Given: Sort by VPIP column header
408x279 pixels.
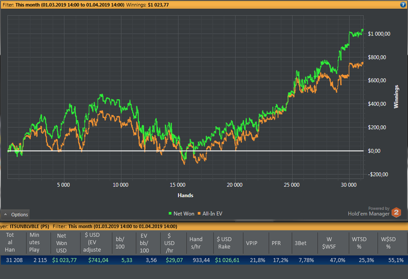Looking at the screenshot, I should (x=255, y=243).
